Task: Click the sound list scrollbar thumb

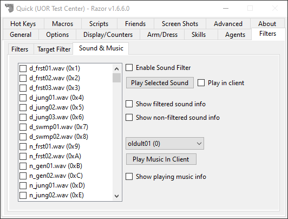Action: pyautogui.click(x=116, y=78)
